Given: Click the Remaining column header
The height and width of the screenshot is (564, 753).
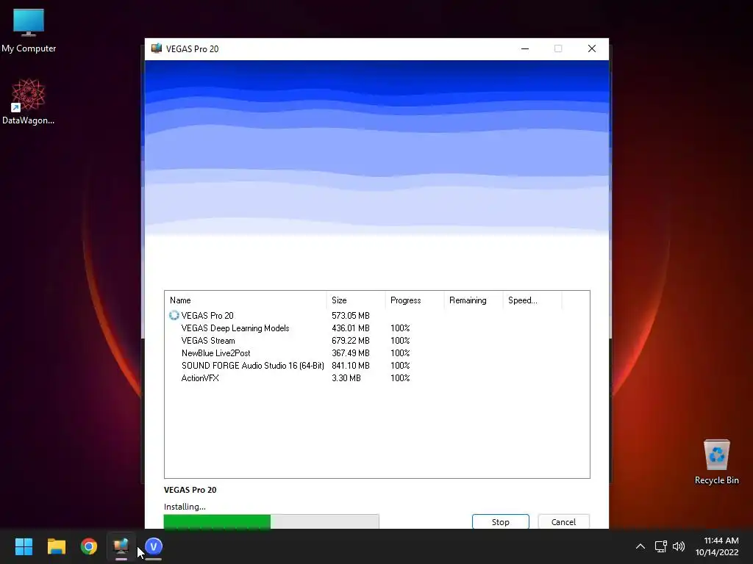Looking at the screenshot, I should click(x=474, y=300).
